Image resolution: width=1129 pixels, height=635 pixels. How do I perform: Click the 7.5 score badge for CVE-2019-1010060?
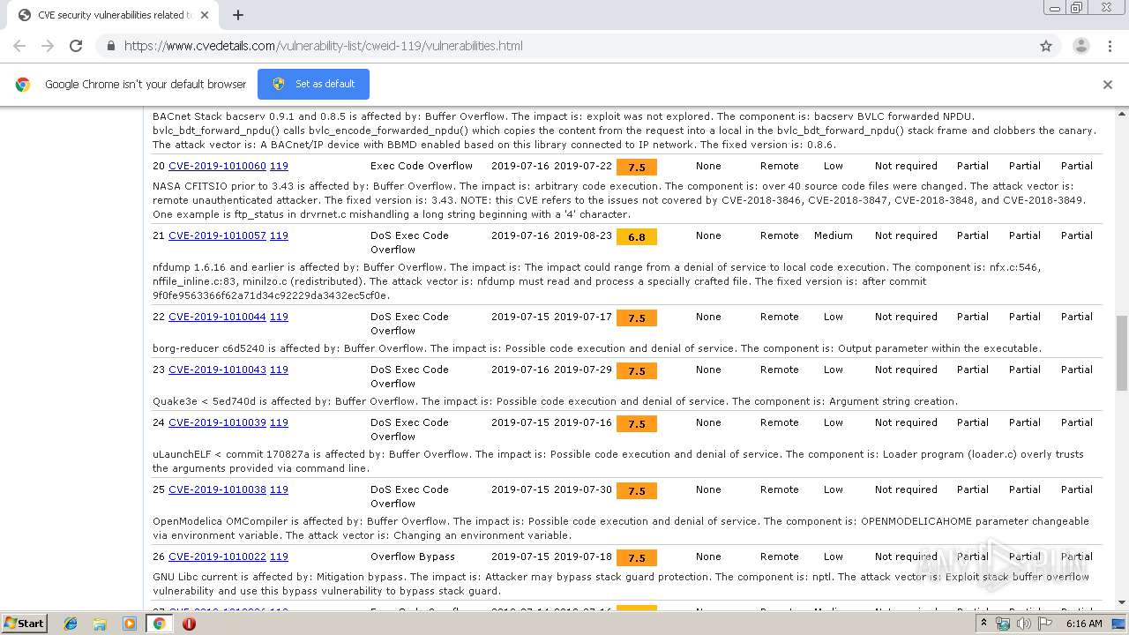pyautogui.click(x=637, y=168)
